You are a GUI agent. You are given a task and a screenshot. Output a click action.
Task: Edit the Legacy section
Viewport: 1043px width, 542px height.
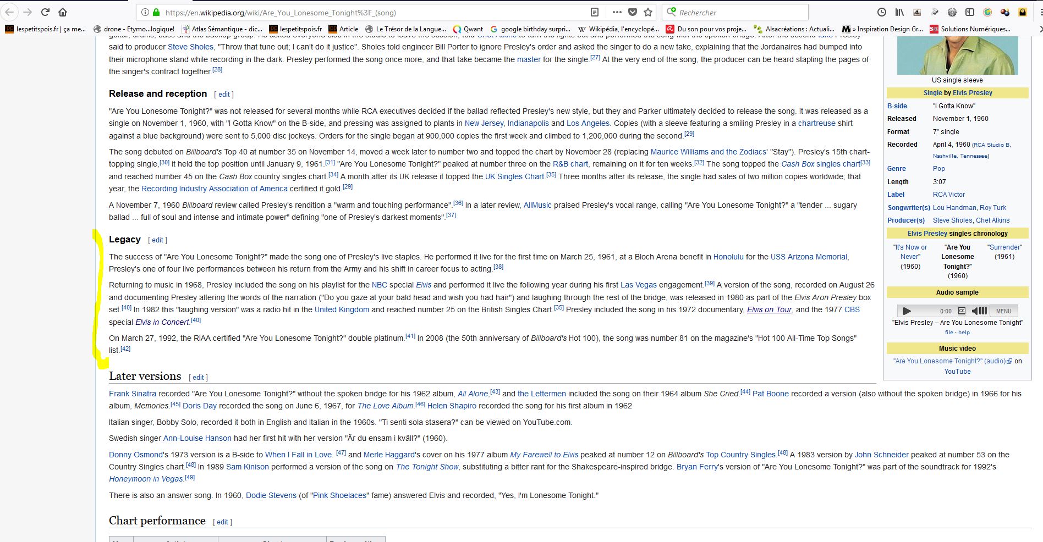[x=157, y=240]
